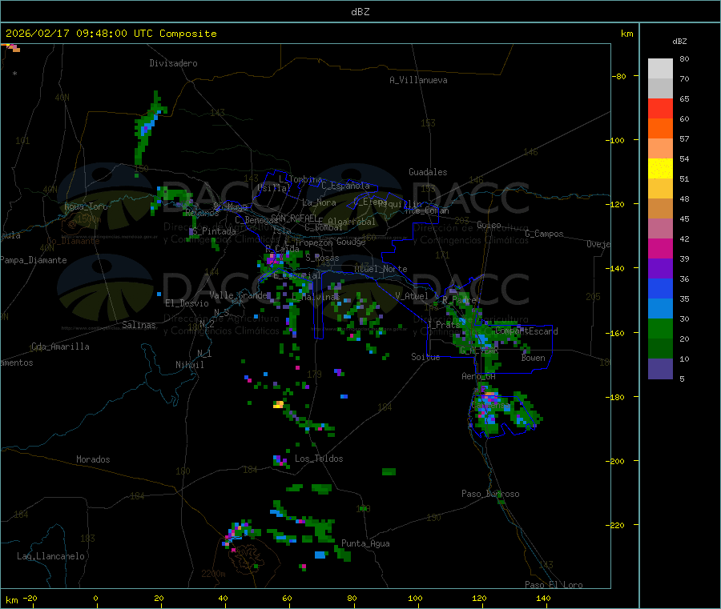
Task: Click the La_Nora map label
Action: pos(319,202)
